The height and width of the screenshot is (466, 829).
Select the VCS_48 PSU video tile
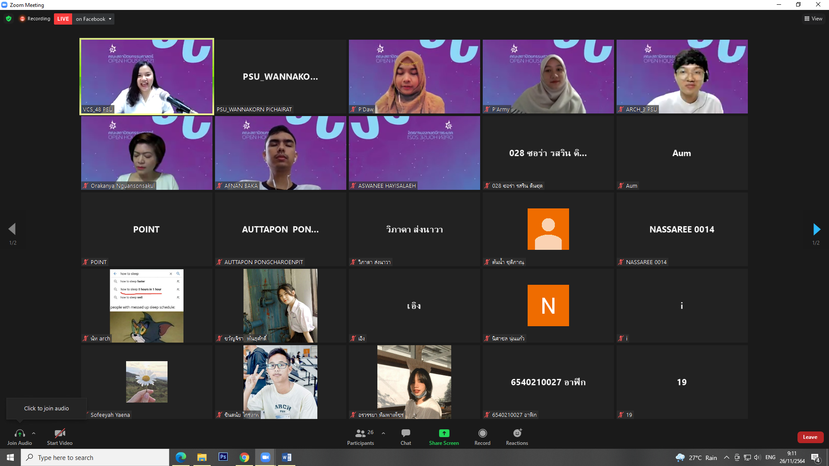click(x=147, y=76)
